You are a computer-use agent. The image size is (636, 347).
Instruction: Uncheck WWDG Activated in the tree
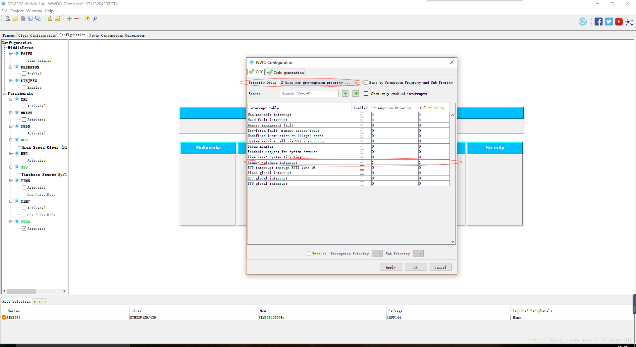click(x=24, y=228)
